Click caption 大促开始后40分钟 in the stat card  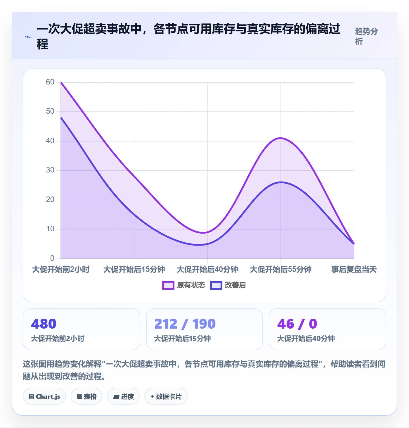click(x=306, y=339)
